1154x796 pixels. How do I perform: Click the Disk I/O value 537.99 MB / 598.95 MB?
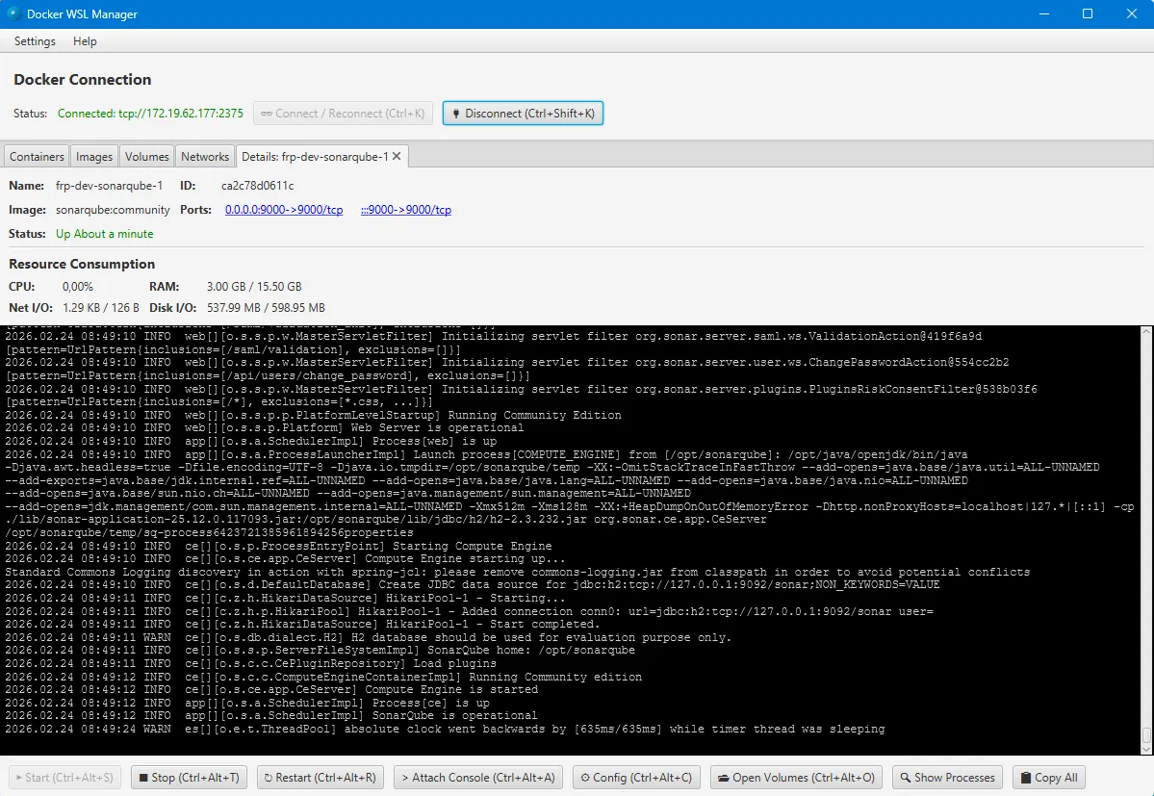pyautogui.click(x=266, y=307)
